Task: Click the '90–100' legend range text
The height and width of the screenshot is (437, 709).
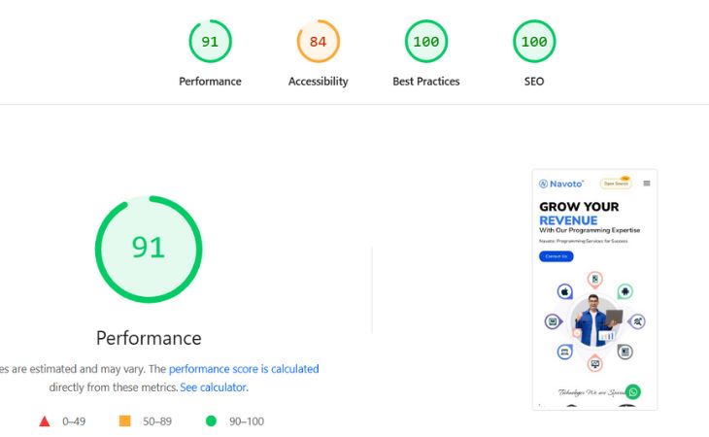Action: click(247, 421)
